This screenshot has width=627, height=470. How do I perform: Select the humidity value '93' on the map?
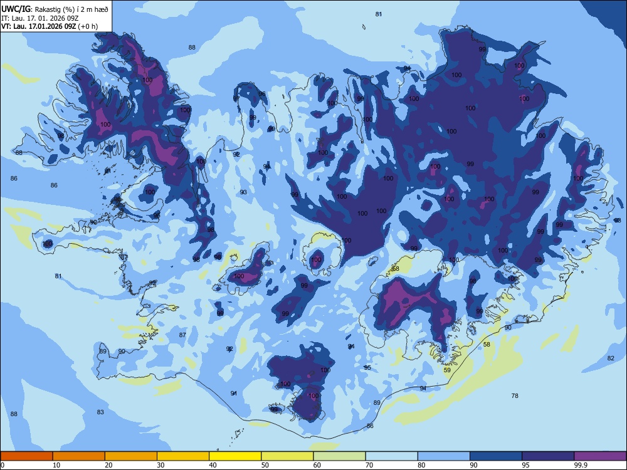coord(243,192)
